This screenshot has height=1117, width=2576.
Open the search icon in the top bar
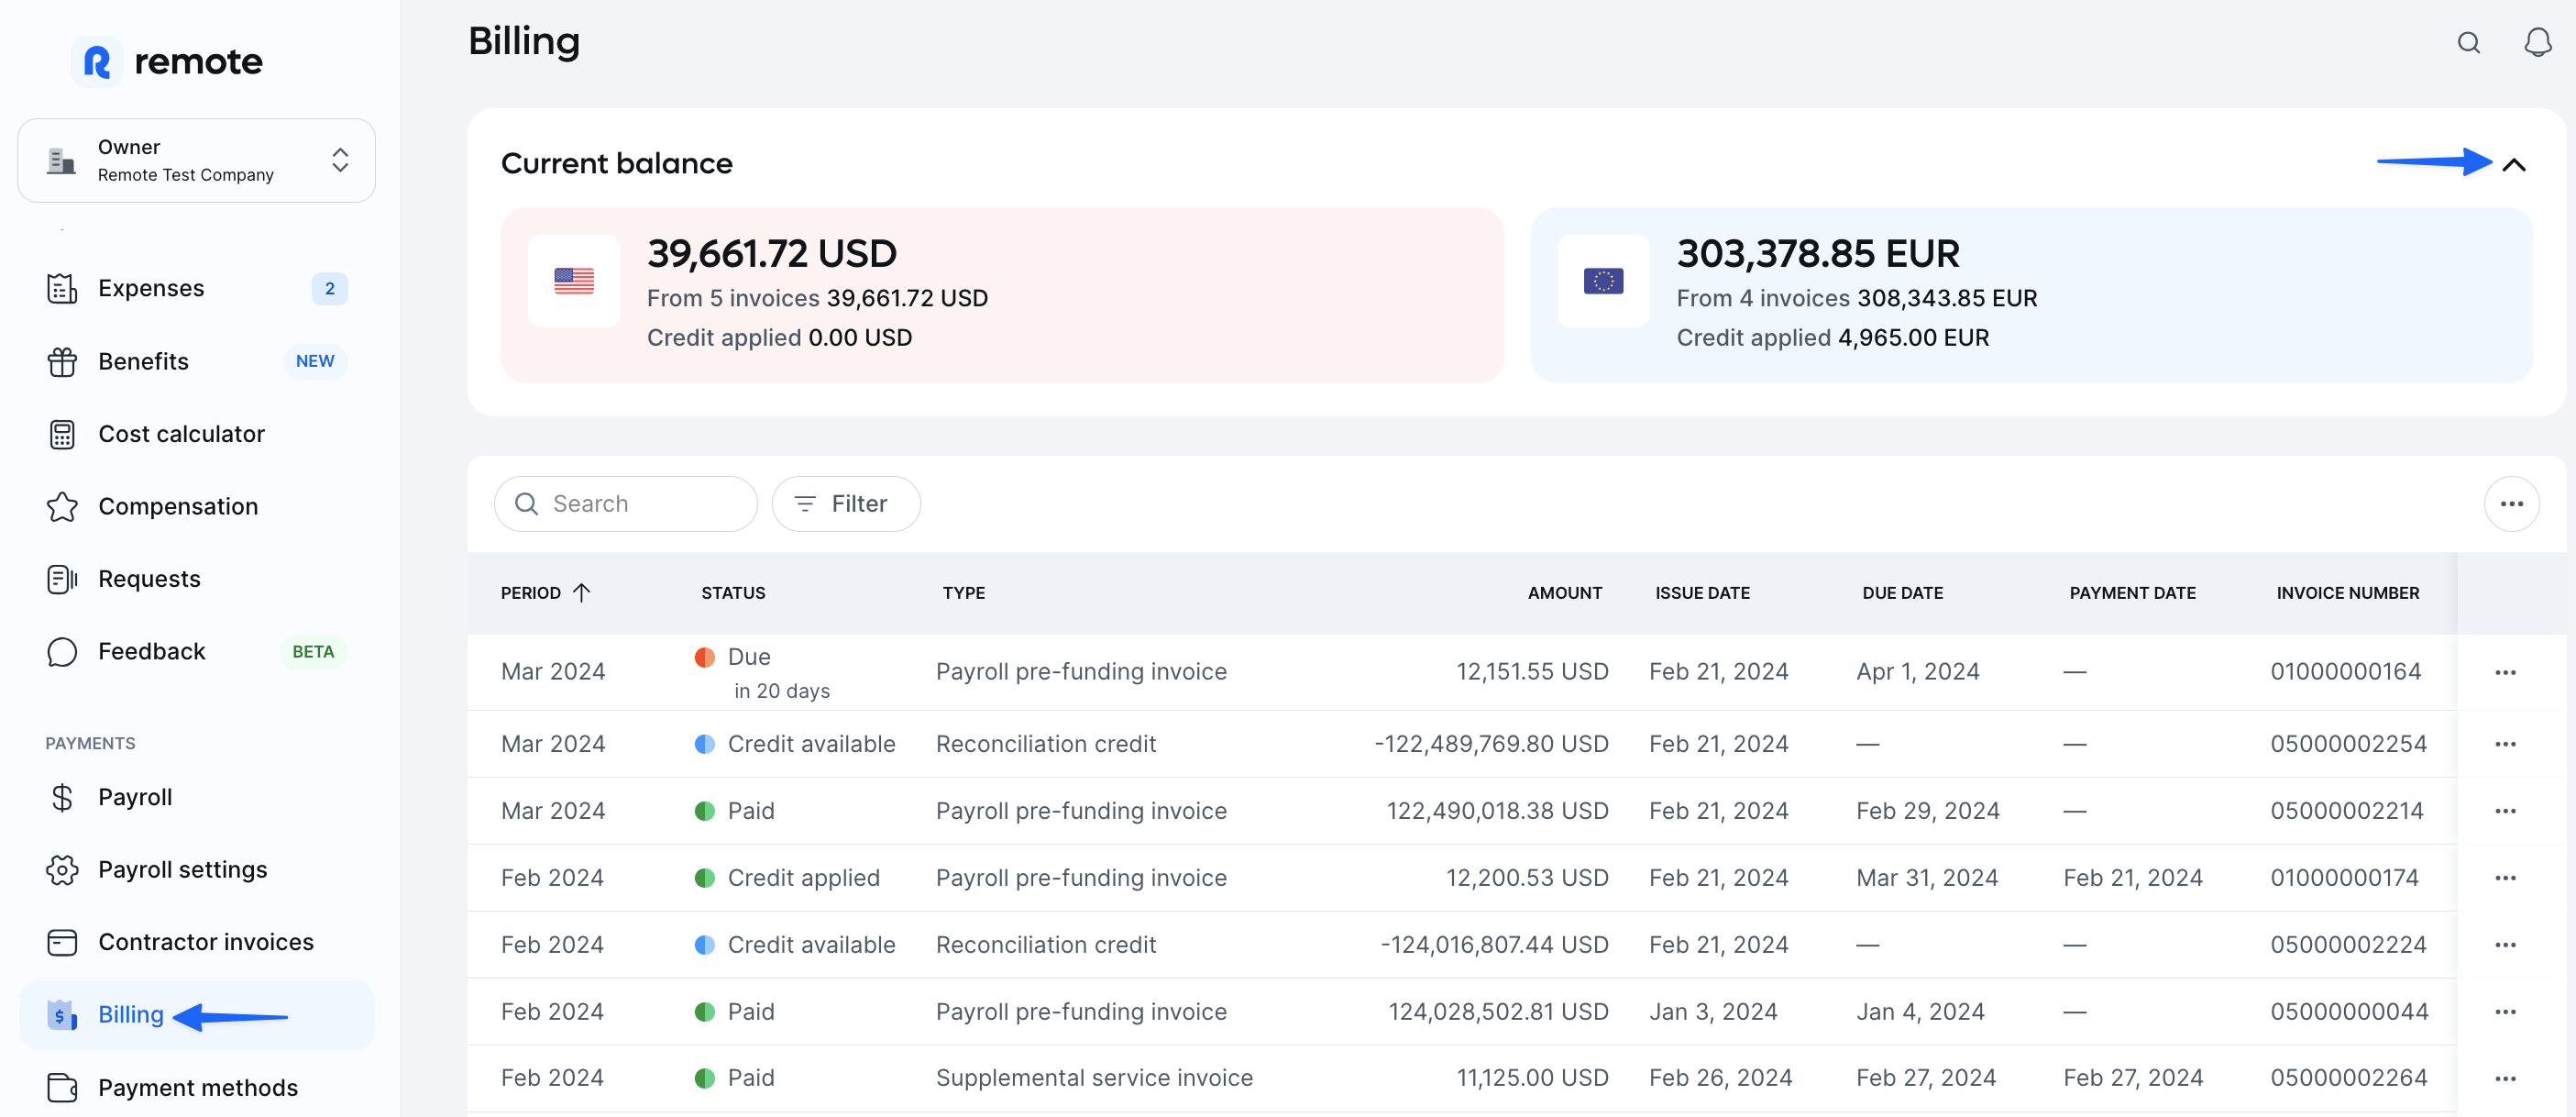tap(2468, 42)
